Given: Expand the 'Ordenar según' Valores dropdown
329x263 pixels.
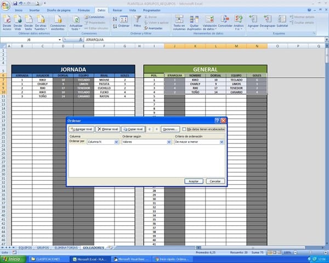Looking at the screenshot, I should pyautogui.click(x=169, y=141).
